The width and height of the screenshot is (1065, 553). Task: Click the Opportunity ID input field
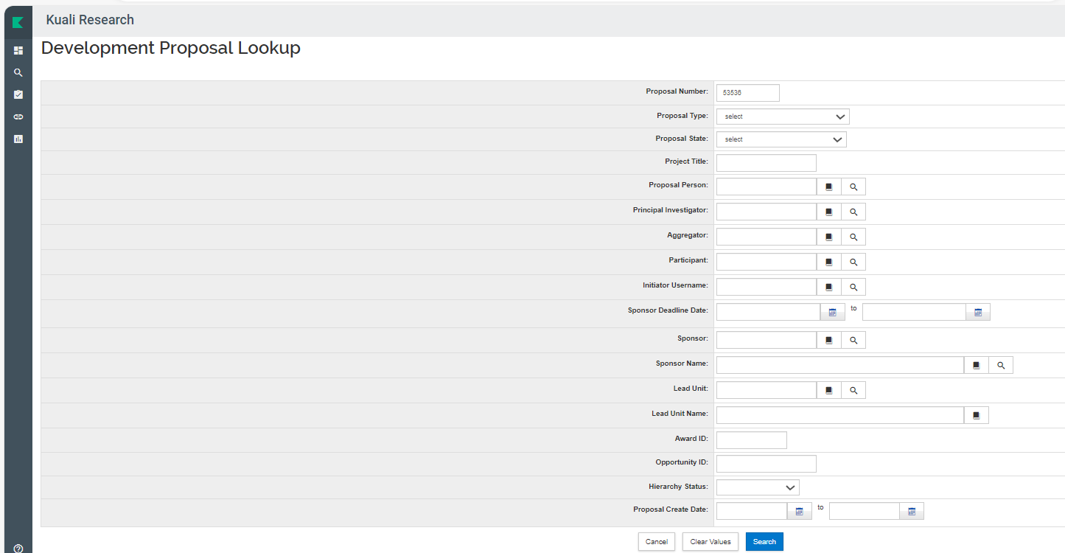click(x=767, y=464)
